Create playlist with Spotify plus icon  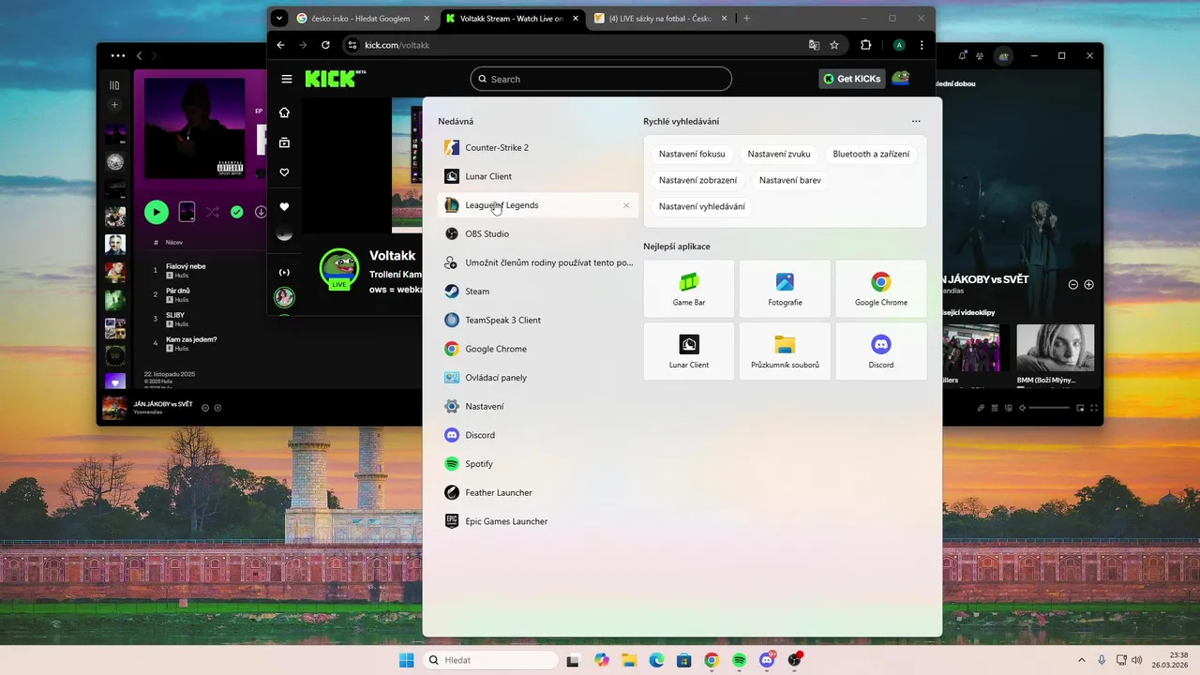(114, 105)
